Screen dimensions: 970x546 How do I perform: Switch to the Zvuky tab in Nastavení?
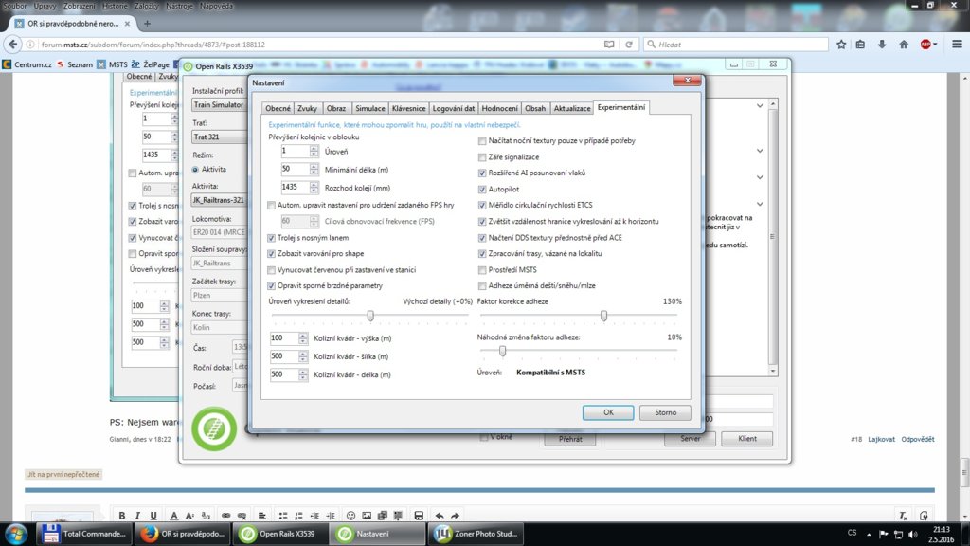pos(308,108)
